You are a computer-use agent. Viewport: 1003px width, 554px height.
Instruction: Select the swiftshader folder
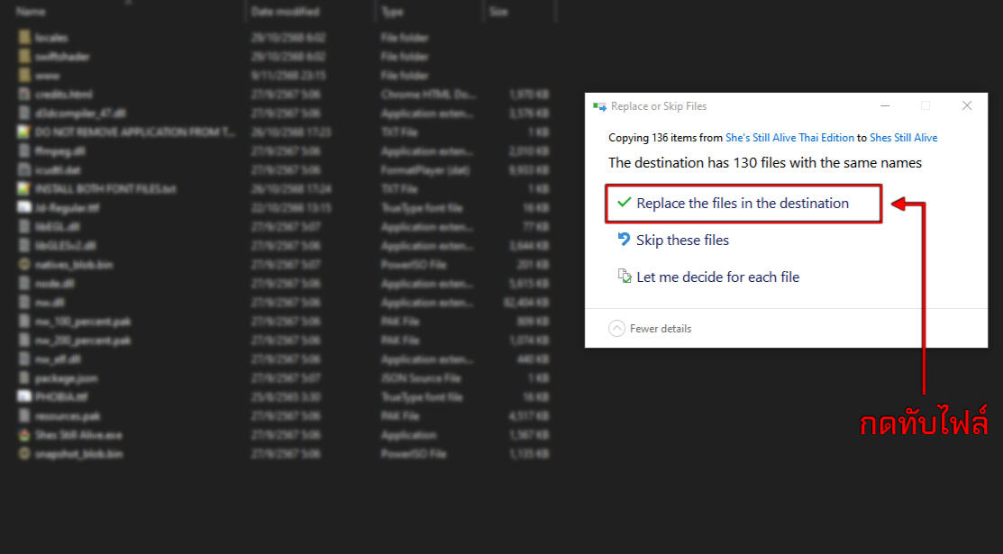pos(62,57)
